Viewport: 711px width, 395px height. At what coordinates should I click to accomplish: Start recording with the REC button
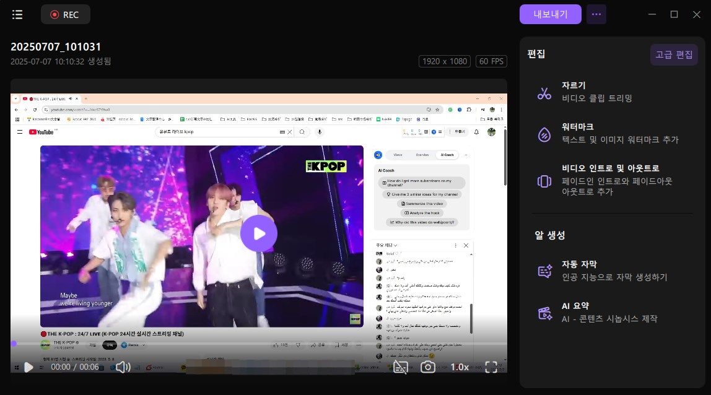65,14
